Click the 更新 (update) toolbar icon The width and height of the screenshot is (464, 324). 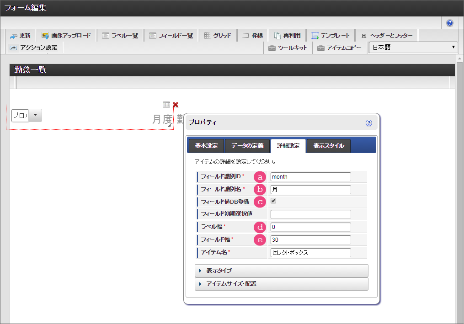(x=21, y=36)
